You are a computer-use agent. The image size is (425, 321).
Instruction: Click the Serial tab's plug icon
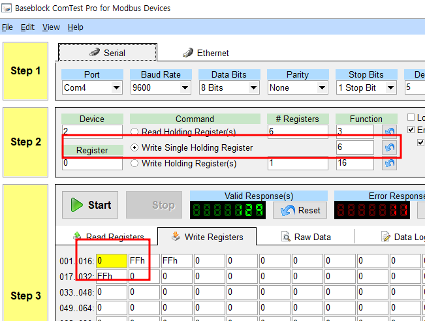coord(94,52)
